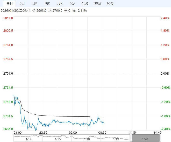The image size is (171, 142).
Task: Open the 5日 five-day chart tab
Action: [x=23, y=3]
